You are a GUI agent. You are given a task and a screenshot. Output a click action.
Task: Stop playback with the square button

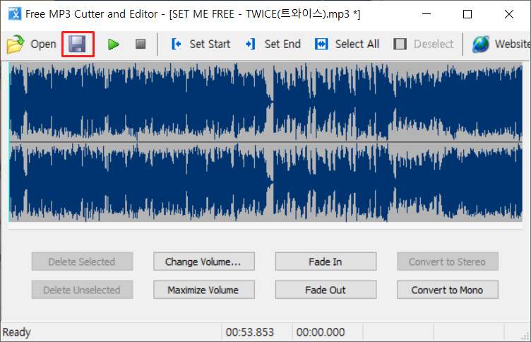point(141,44)
